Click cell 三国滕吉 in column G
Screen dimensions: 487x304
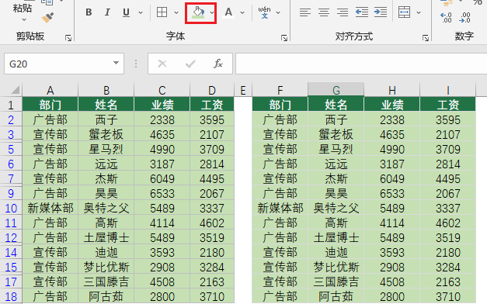pos(336,282)
